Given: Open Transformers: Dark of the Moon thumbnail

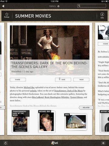Looking at the screenshot, I should (x=21, y=121).
